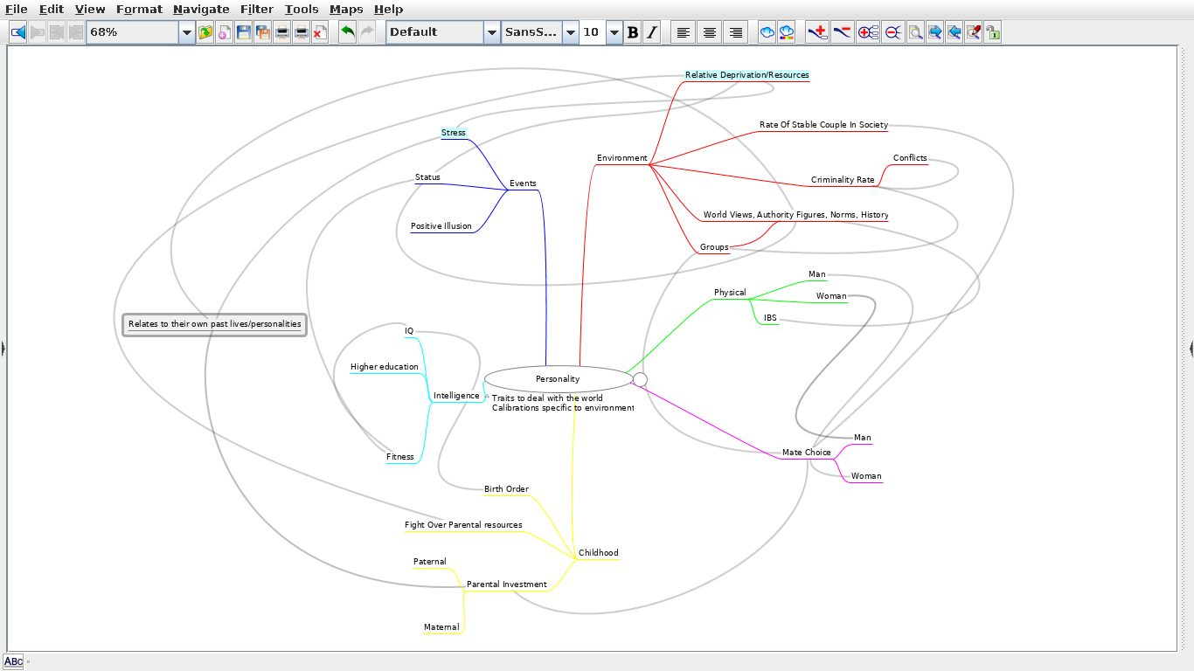Select the Physical node

coord(730,293)
